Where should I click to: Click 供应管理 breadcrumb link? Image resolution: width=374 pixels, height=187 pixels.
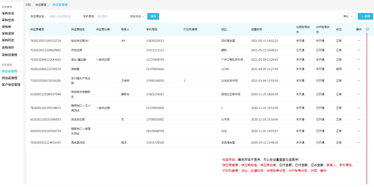pos(40,5)
